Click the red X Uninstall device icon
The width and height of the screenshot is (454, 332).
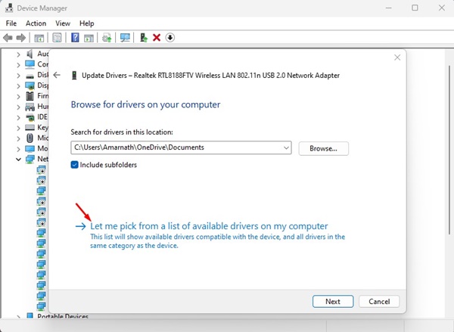(x=157, y=38)
